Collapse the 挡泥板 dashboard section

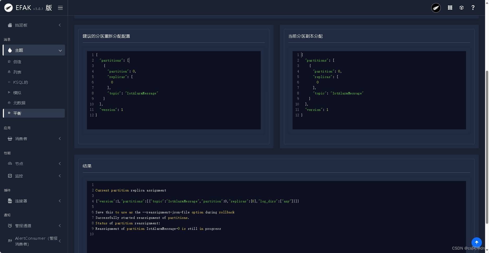(x=59, y=25)
